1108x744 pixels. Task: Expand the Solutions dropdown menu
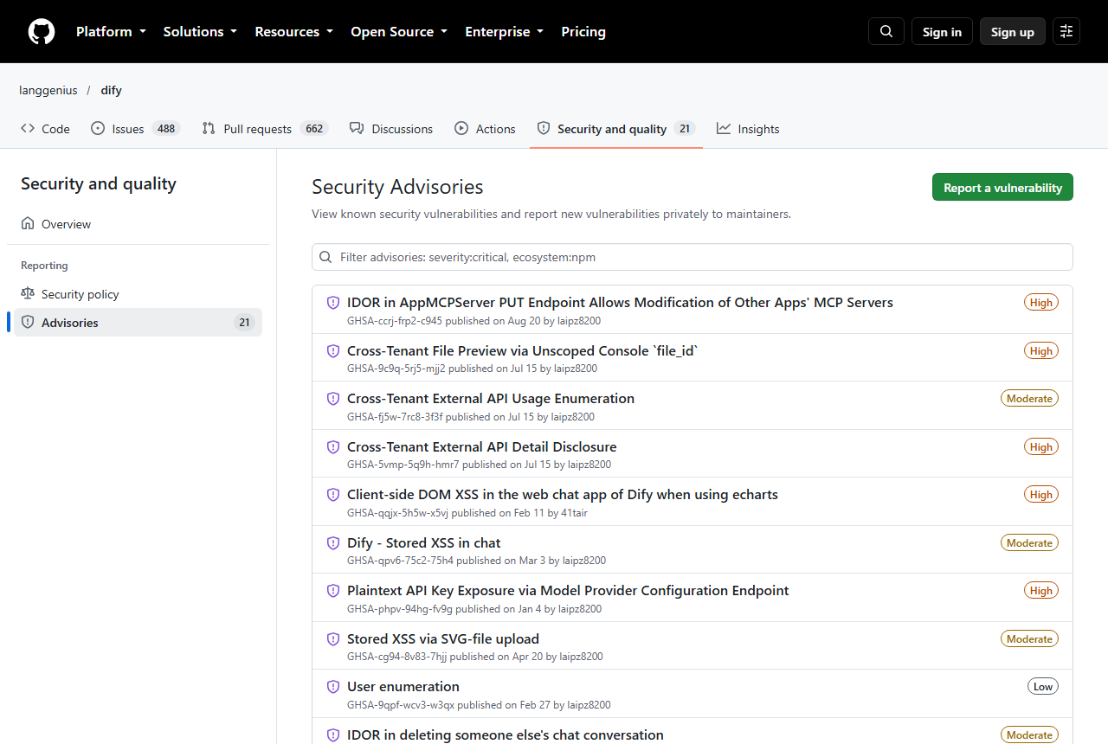pos(200,32)
